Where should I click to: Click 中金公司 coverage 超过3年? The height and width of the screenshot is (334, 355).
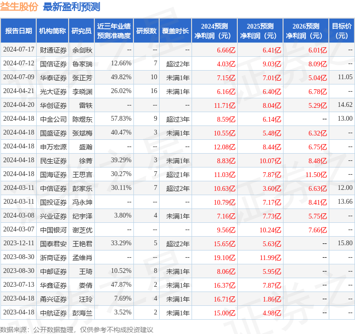(178, 119)
